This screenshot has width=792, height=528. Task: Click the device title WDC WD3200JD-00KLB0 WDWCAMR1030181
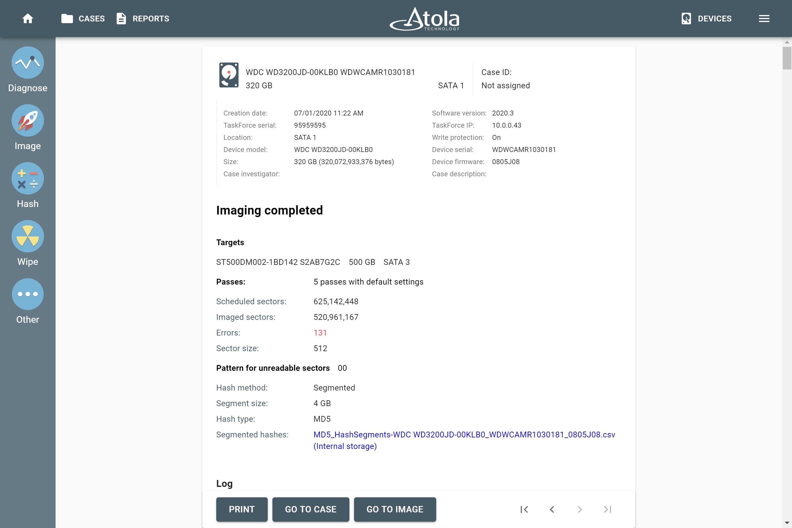point(330,72)
